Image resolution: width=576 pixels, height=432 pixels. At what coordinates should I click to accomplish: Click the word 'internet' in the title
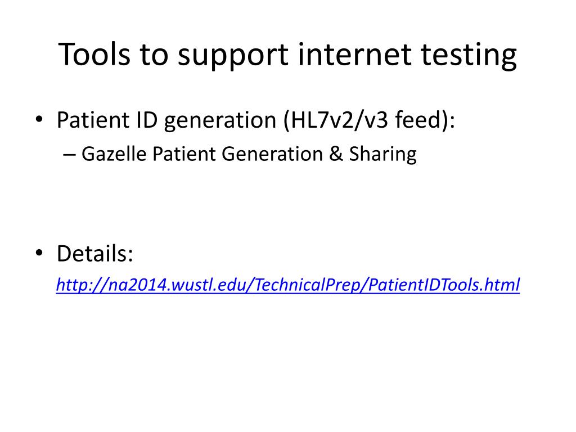pyautogui.click(x=354, y=55)
